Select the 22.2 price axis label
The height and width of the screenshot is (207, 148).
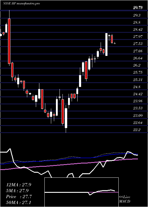coord(137,130)
